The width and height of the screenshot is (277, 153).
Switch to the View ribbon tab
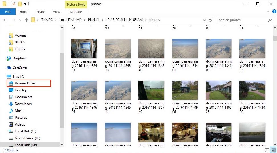[56, 12]
